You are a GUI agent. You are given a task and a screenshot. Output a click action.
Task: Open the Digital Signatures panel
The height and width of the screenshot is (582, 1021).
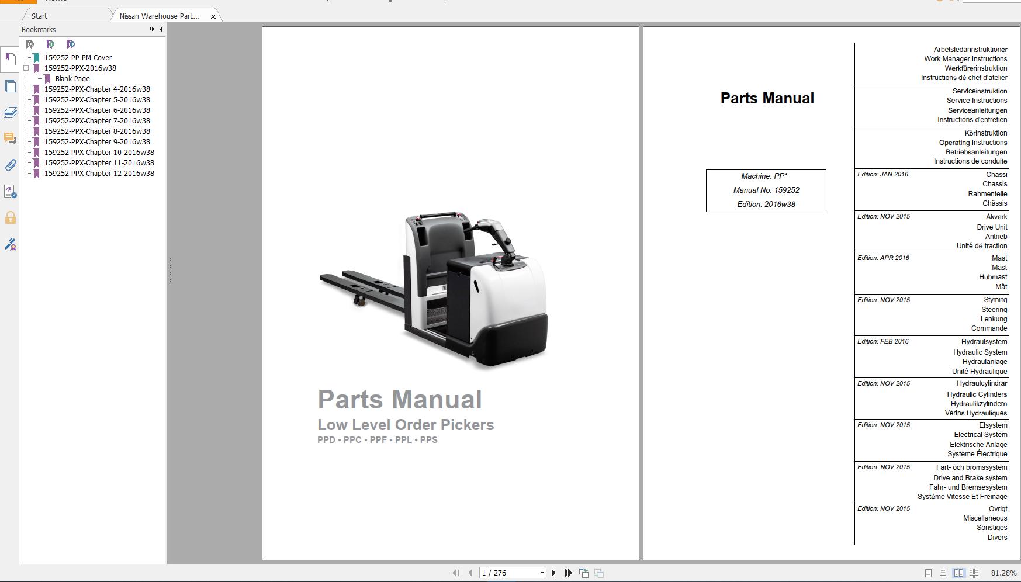tap(10, 244)
